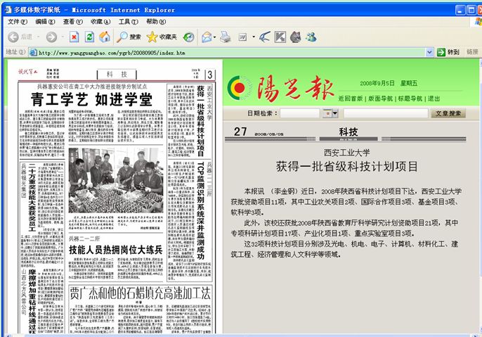
Task: Click the K arrow toolbar icon
Action: pyautogui.click(x=280, y=37)
